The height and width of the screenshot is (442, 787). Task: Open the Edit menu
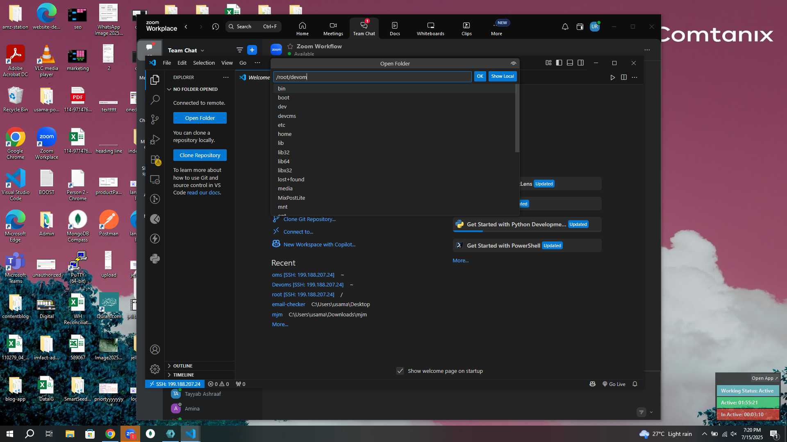point(182,63)
